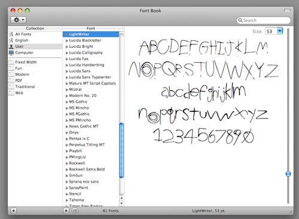Click the toolbar toggle pill button
299x219 pixels.
click(287, 11)
